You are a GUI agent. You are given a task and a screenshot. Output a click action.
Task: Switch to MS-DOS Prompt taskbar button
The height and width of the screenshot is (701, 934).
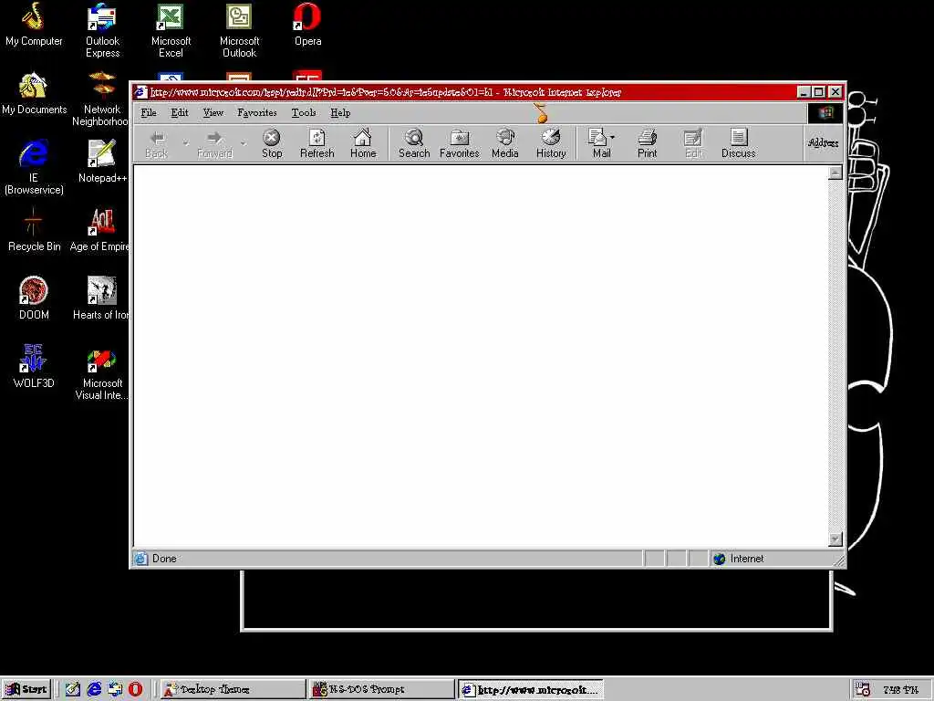point(382,690)
